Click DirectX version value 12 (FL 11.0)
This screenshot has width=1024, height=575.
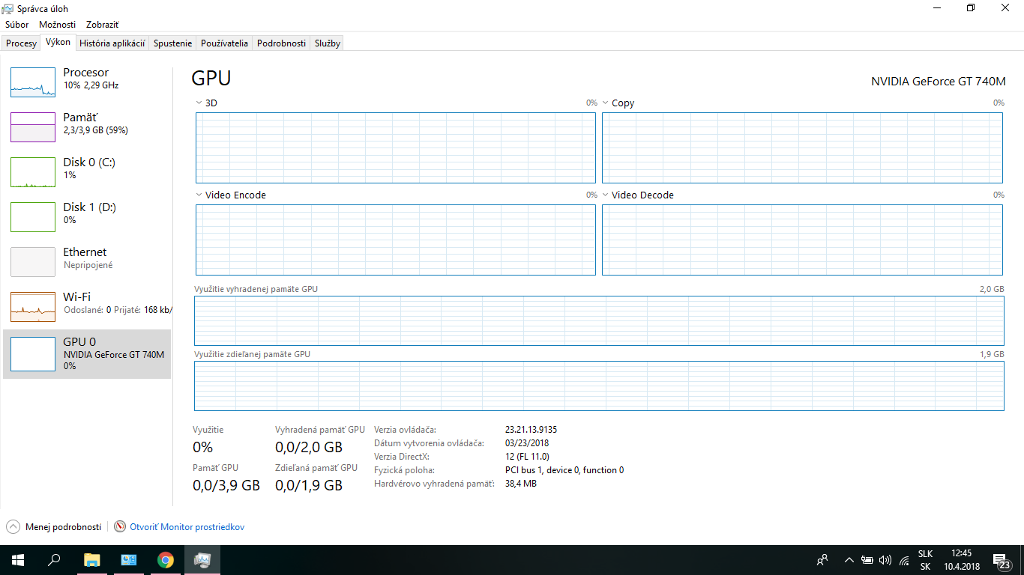click(527, 457)
